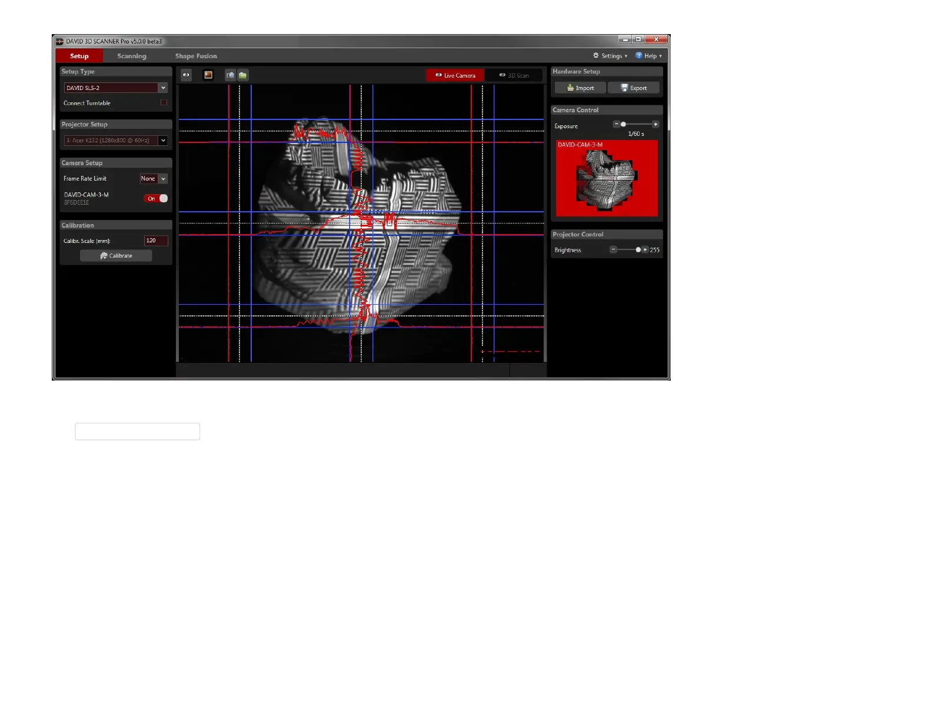The height and width of the screenshot is (720, 932).
Task: Click the Frame Rate Limit label
Action: tap(85, 179)
